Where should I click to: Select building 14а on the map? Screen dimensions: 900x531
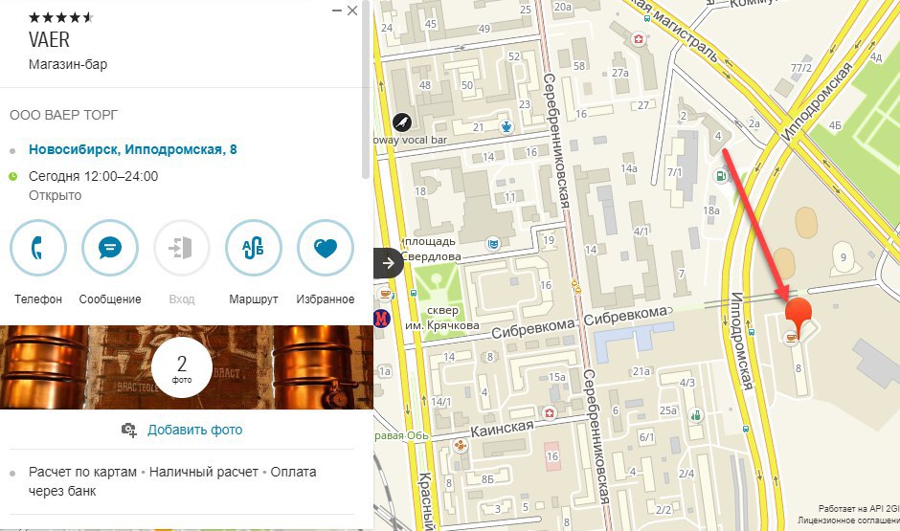tap(628, 168)
